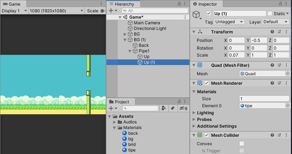Collapse the Materials folder in Project

pos(114,128)
